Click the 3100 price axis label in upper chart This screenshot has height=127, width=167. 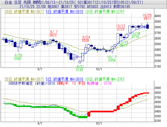[158, 67]
